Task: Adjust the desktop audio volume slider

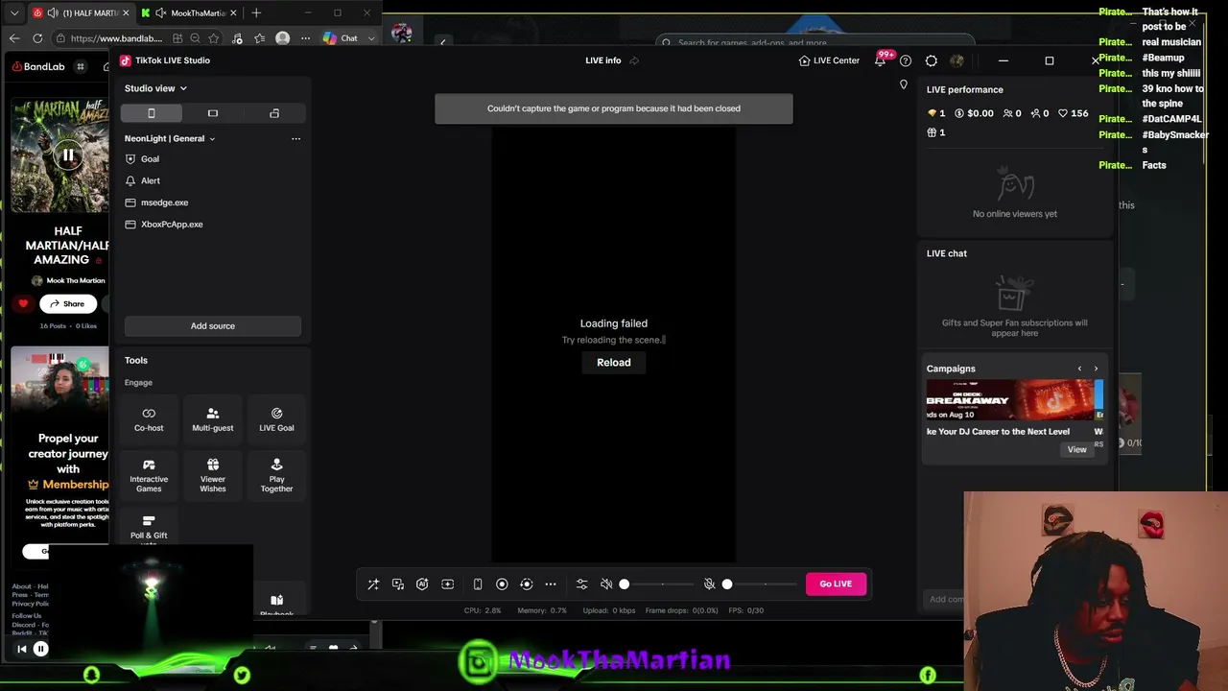Action: (659, 584)
